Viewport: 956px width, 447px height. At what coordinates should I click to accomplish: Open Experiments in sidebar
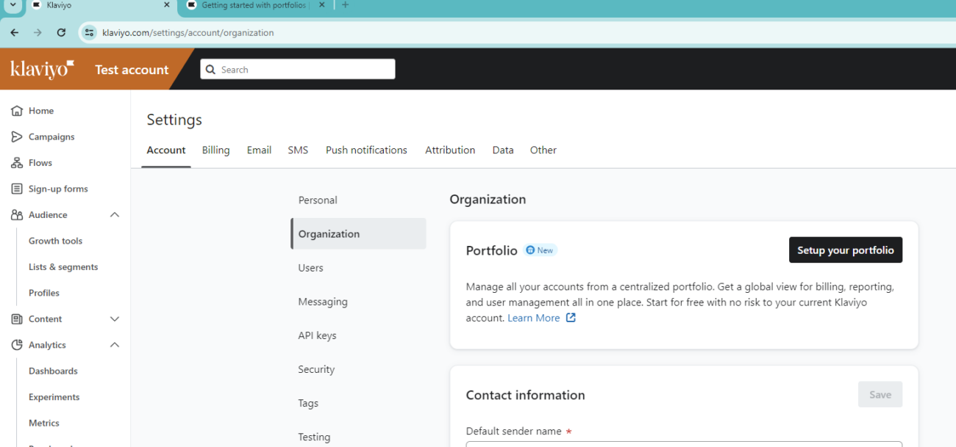tap(54, 397)
